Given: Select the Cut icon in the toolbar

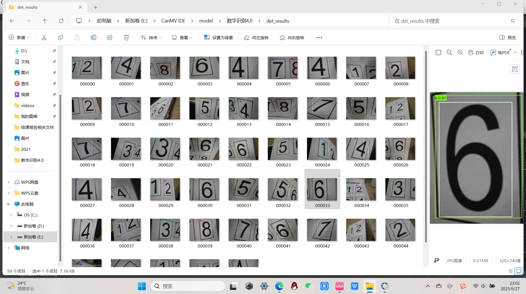Looking at the screenshot, I should (44, 38).
